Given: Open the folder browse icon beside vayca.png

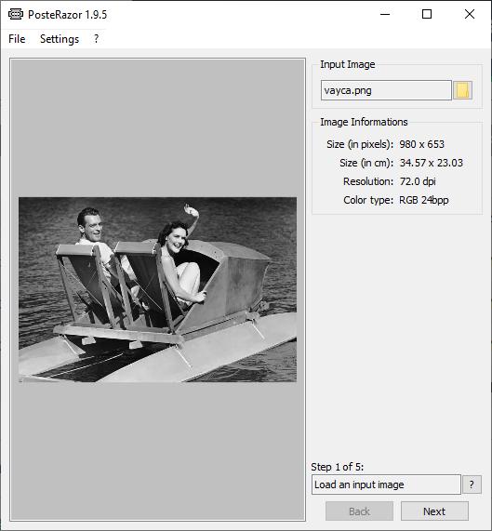Looking at the screenshot, I should (462, 90).
